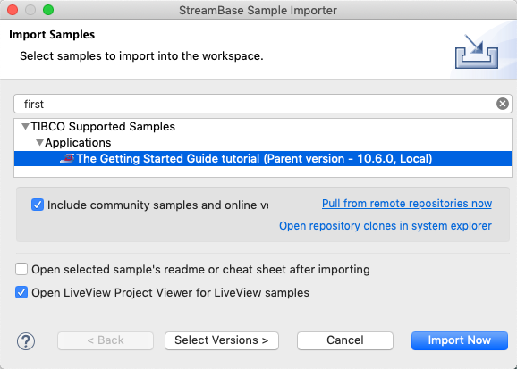Image resolution: width=517 pixels, height=369 pixels.
Task: Click the Import Now button
Action: click(459, 340)
